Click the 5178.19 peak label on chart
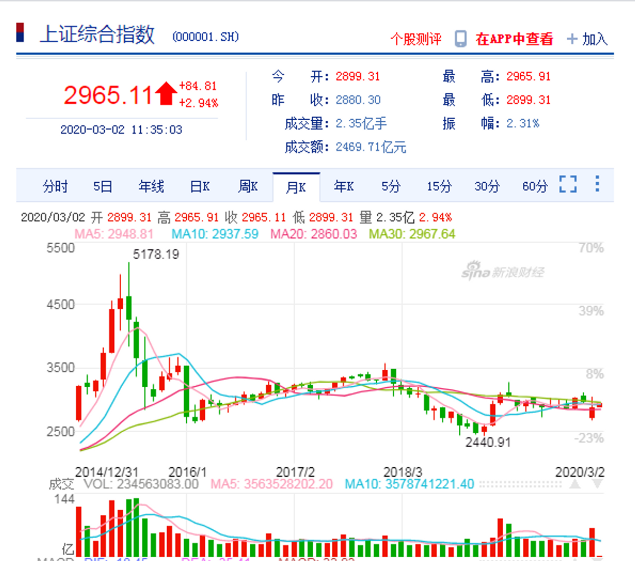This screenshot has height=561, width=635. pos(156,254)
